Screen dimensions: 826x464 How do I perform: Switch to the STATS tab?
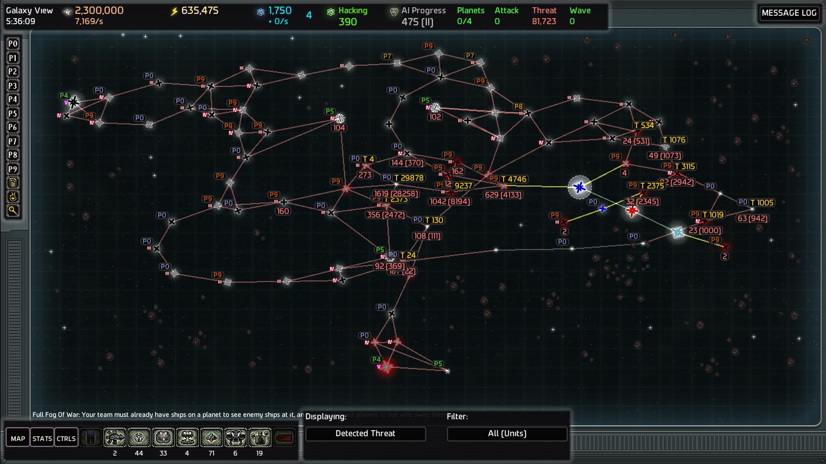tap(42, 439)
